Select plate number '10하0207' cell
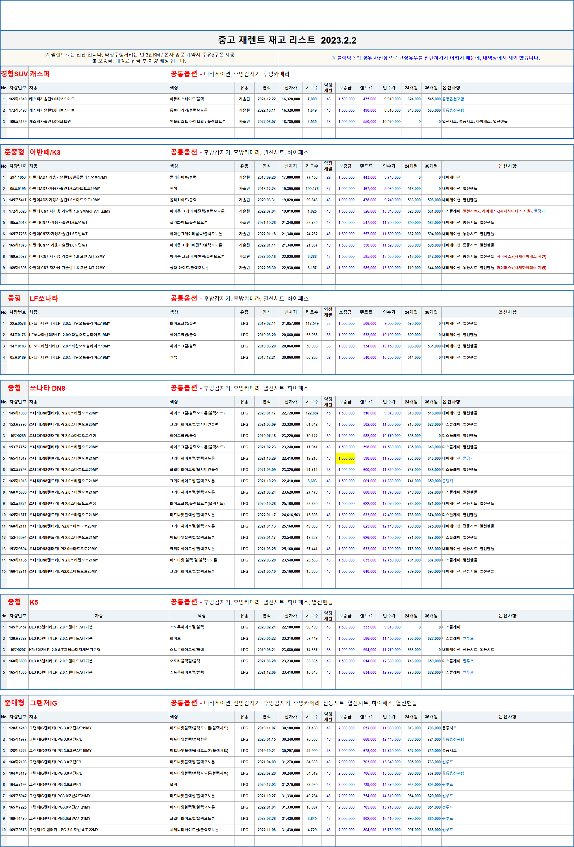574x847 pixels. coord(18,650)
